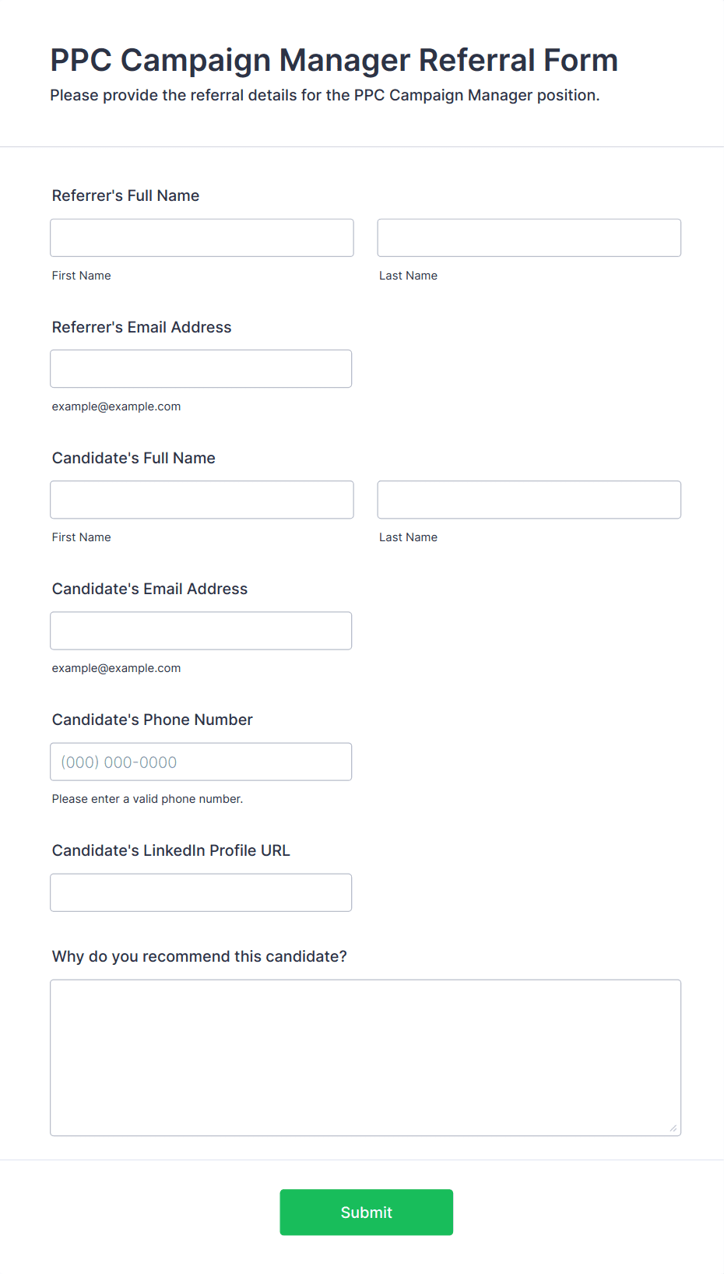The width and height of the screenshot is (724, 1274).
Task: Click the "Candidate's Email Address" label
Action: pos(149,589)
